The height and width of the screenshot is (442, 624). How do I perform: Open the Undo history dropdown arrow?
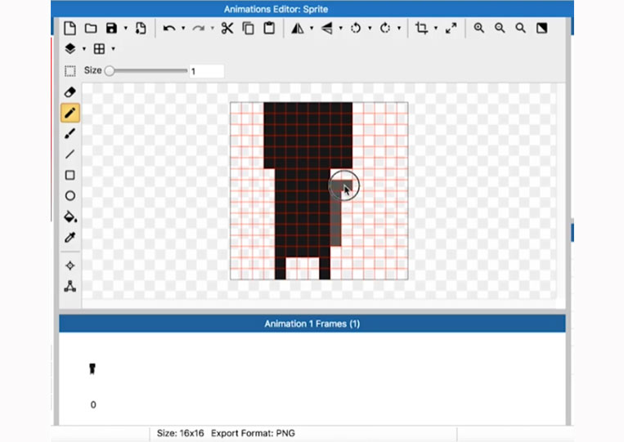pyautogui.click(x=183, y=29)
